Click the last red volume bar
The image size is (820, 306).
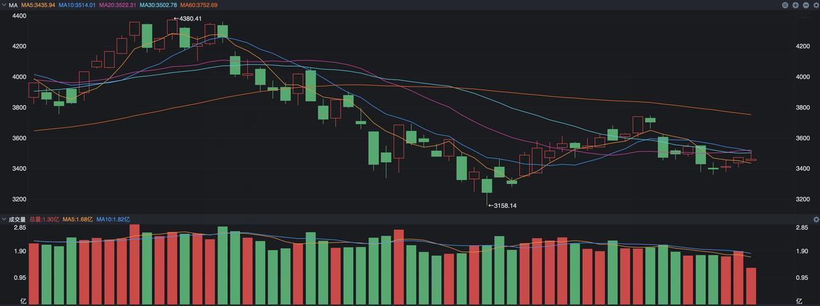751,286
